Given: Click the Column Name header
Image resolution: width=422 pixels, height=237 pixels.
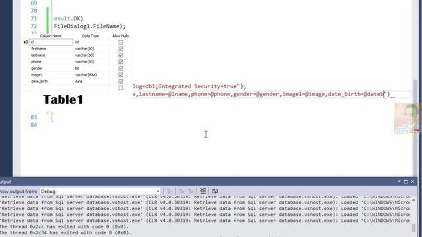Looking at the screenshot, I should [x=51, y=36].
